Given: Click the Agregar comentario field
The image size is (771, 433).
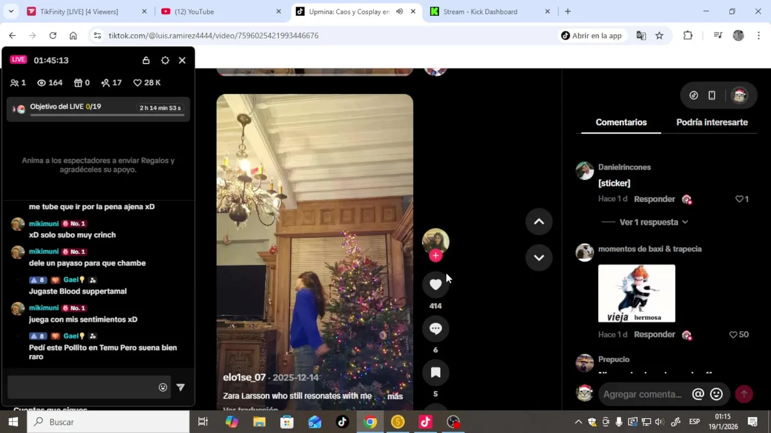Looking at the screenshot, I should coord(643,394).
